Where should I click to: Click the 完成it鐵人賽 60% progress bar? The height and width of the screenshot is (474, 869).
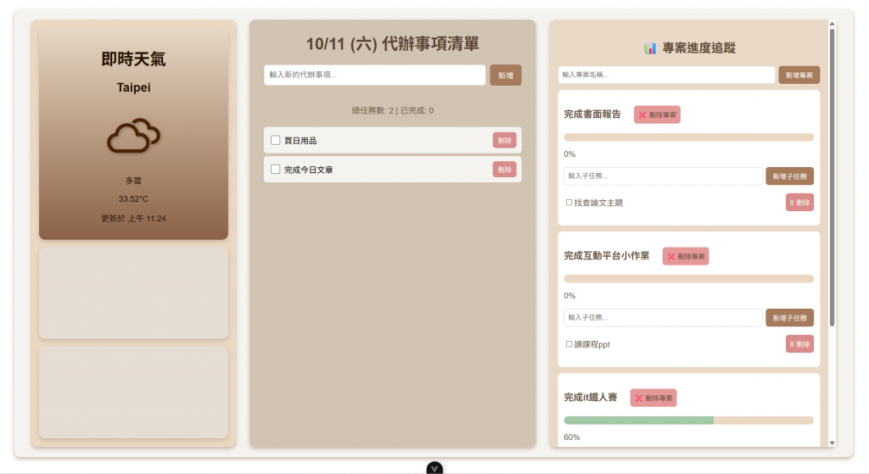click(x=688, y=421)
